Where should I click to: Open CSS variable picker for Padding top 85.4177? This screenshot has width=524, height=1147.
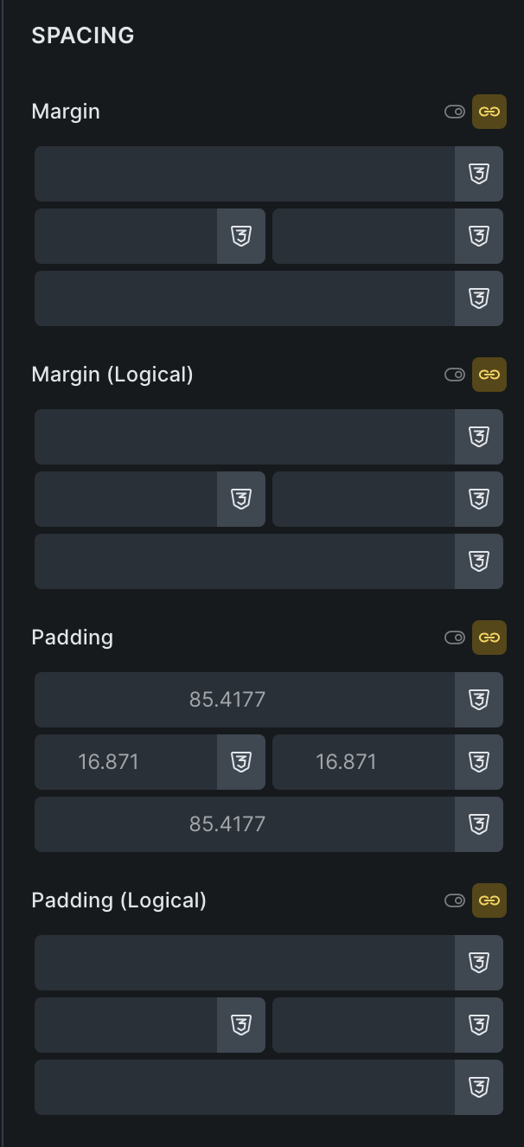(479, 700)
